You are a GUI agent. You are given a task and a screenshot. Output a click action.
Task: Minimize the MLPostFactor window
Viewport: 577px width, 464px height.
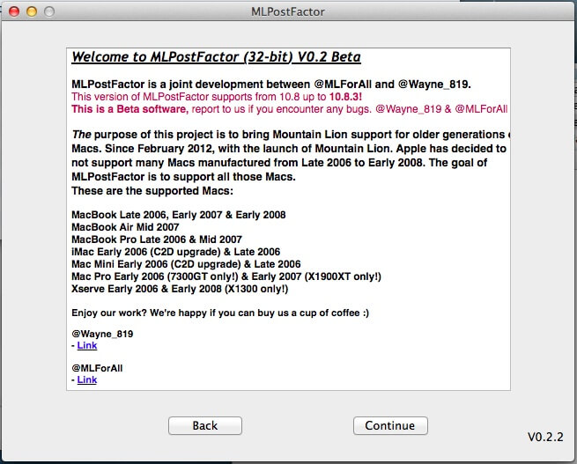32,11
